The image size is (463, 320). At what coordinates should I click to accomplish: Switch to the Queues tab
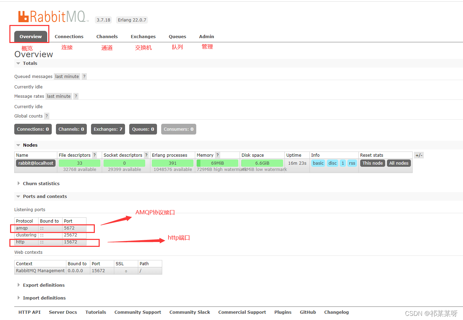pos(177,36)
